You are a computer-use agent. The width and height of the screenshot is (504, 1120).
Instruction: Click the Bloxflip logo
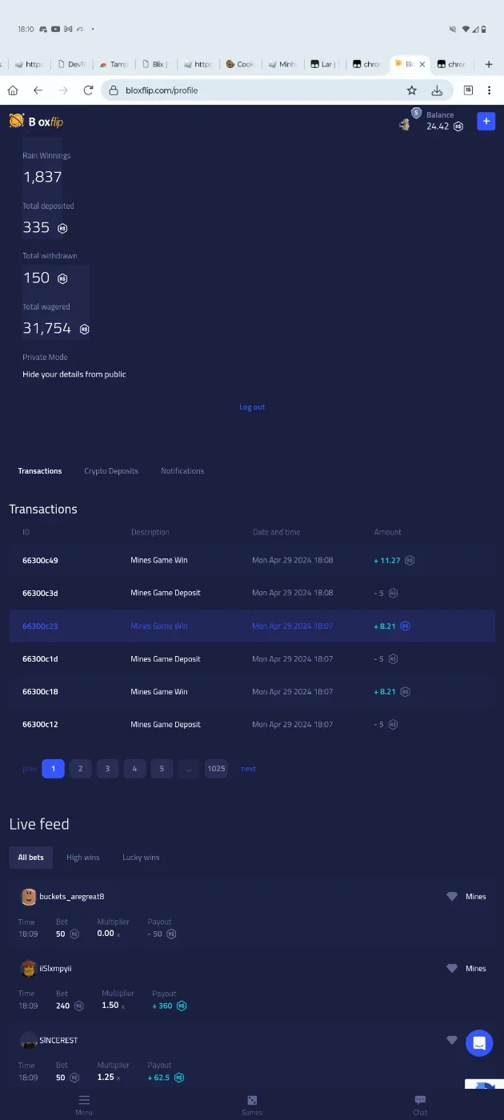36,122
